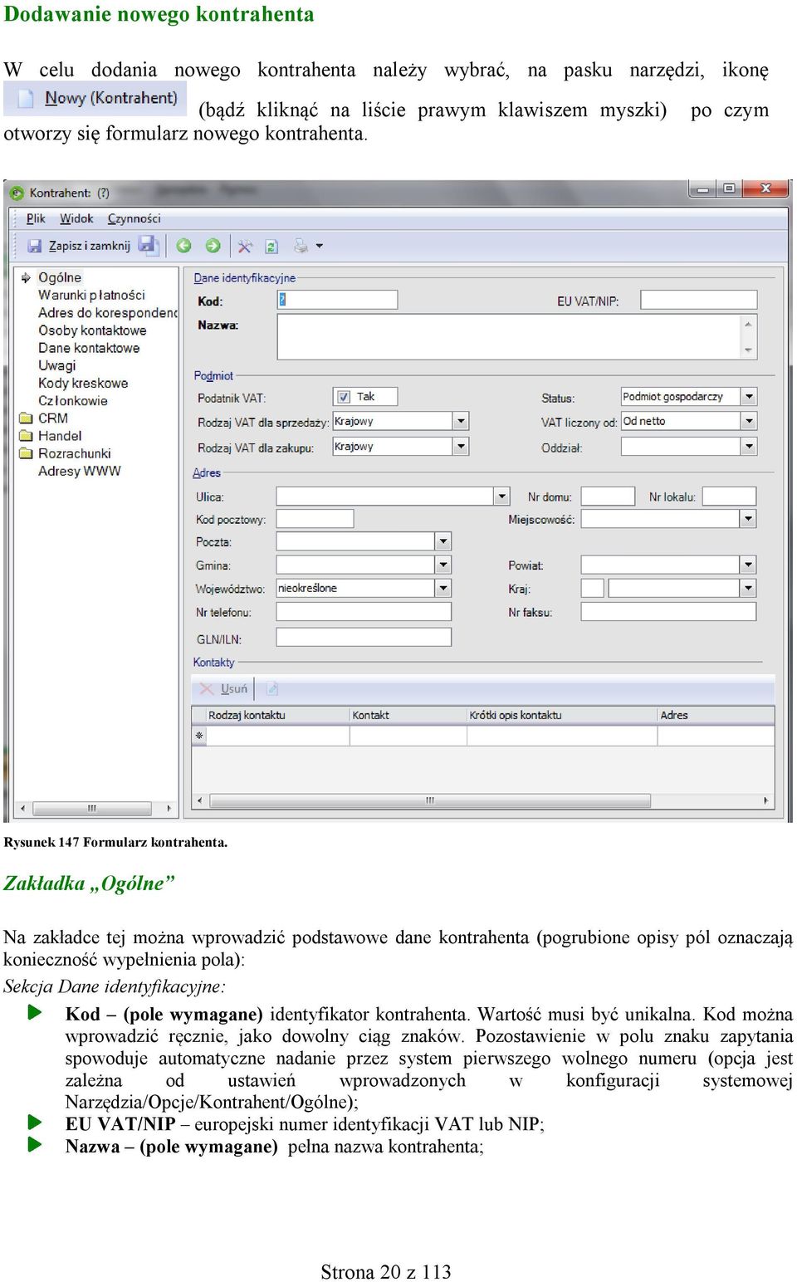Open the Oddział dropdown
The image size is (797, 1282).
(749, 446)
